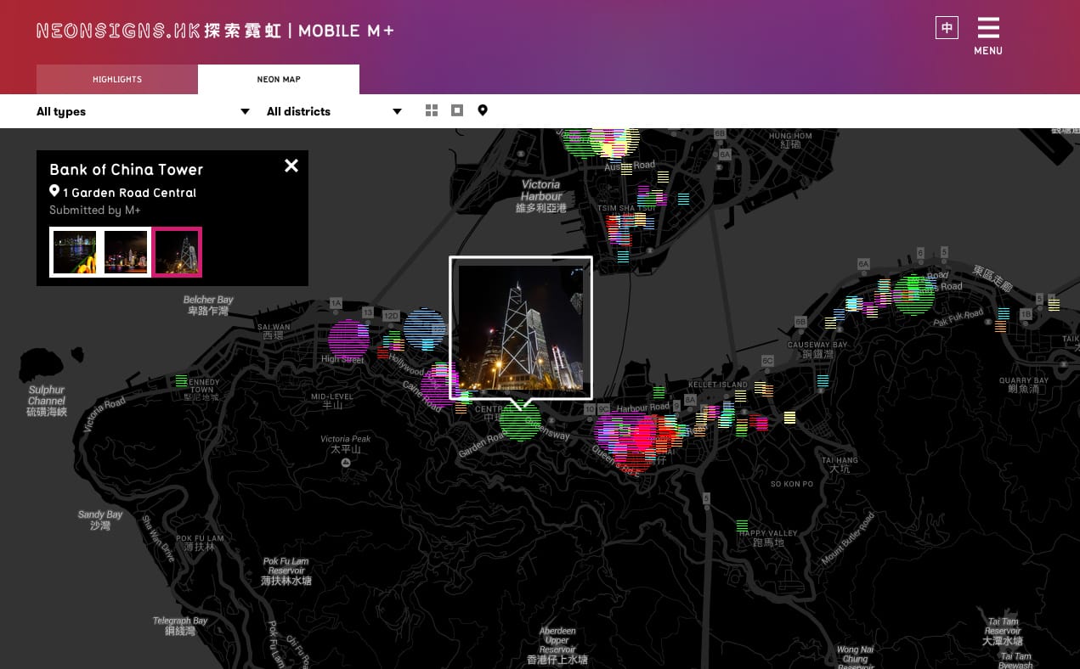The image size is (1080, 669).
Task: Switch site language to Chinese with 中 toggle
Action: click(947, 28)
